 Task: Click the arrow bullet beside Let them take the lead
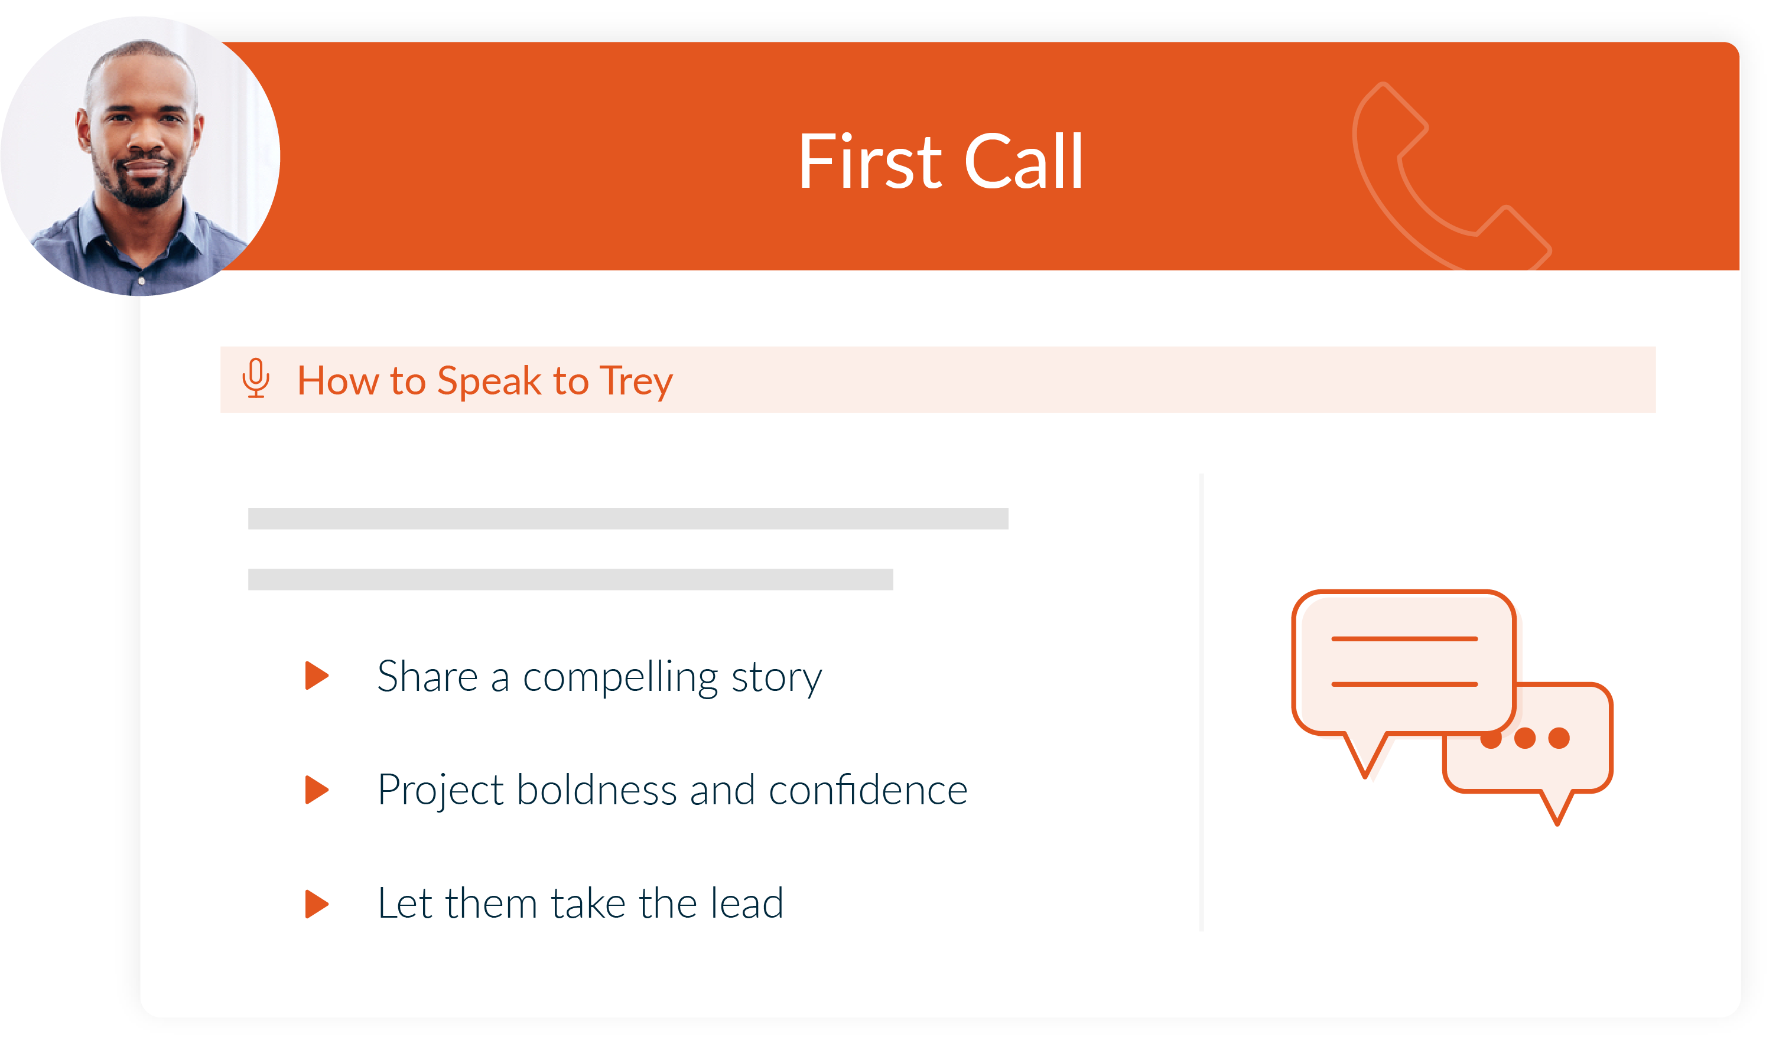pyautogui.click(x=317, y=905)
